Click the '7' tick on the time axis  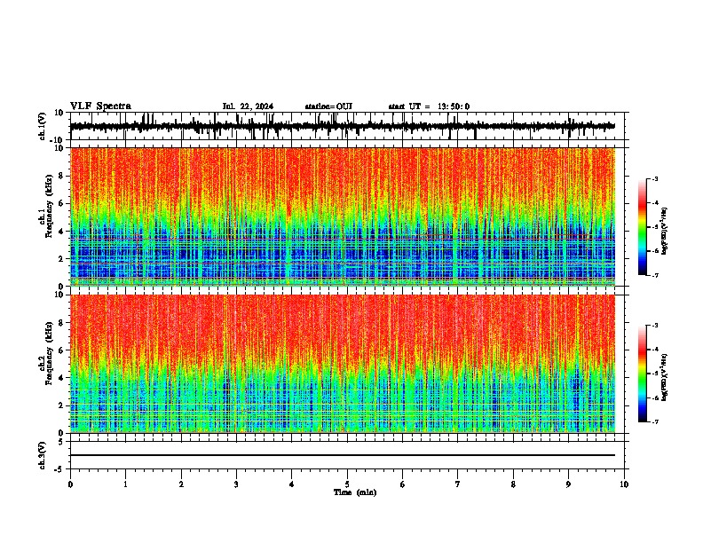pyautogui.click(x=458, y=484)
